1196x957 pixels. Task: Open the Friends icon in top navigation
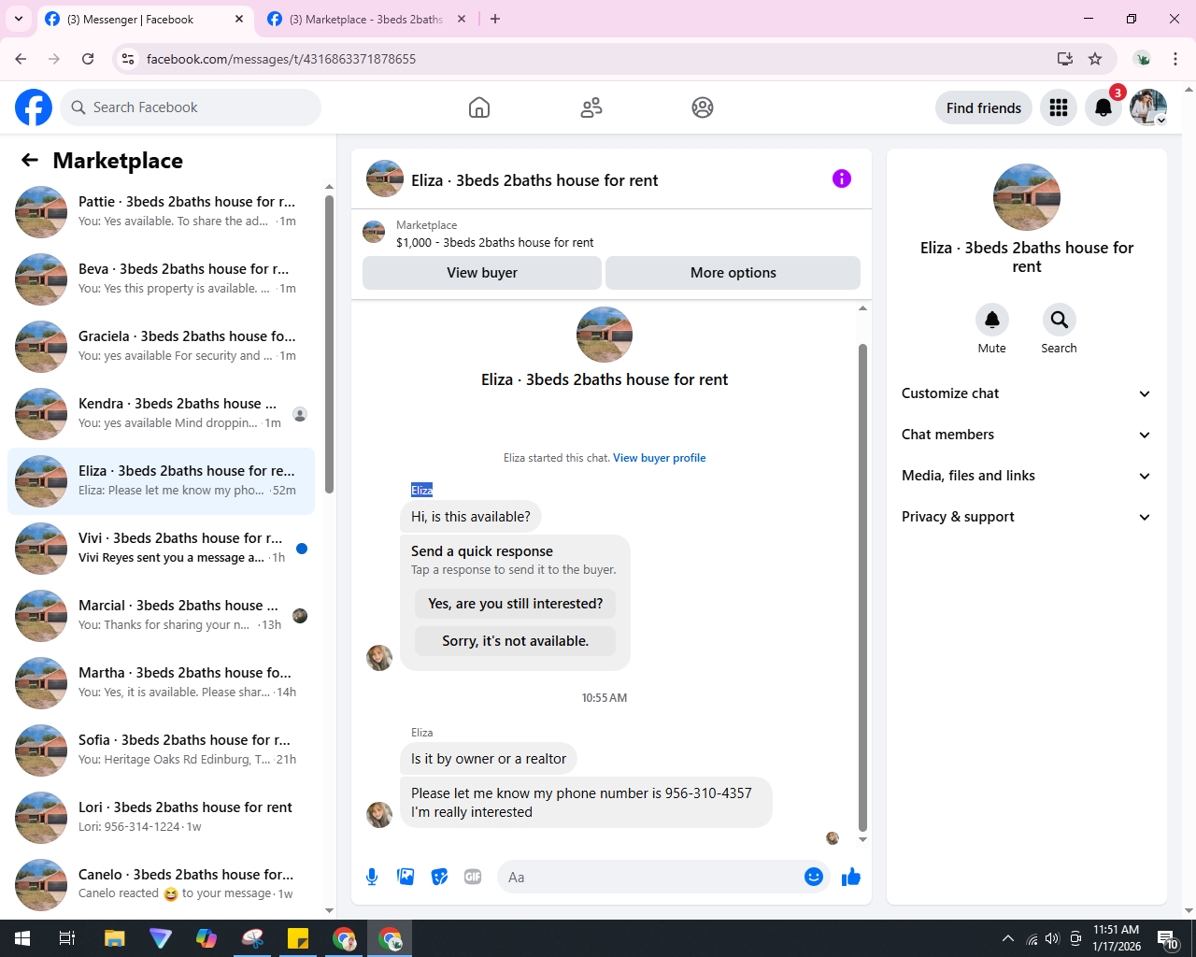591,107
